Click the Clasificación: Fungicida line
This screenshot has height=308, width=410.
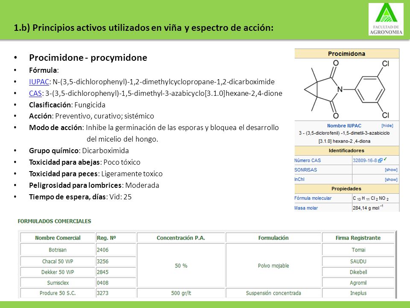67,105
